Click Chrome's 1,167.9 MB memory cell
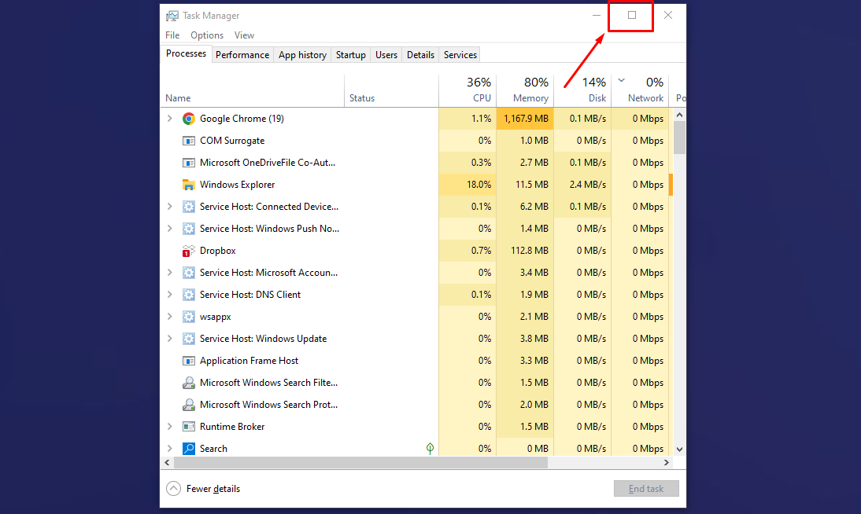The width and height of the screenshot is (861, 514). (x=525, y=119)
